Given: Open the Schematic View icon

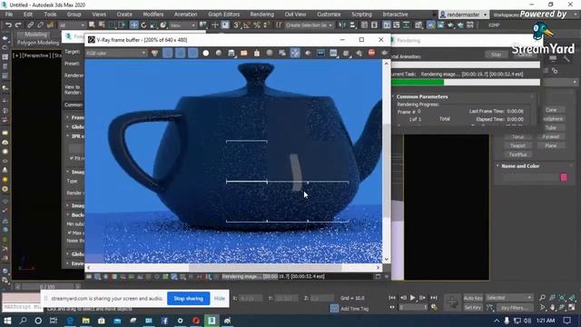Looking at the screenshot, I should pos(407,25).
